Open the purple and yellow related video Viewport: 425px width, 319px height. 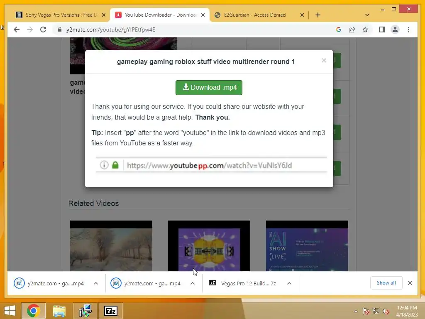209,246
